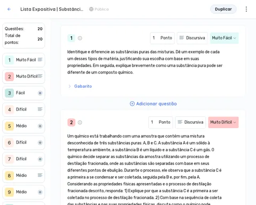The height and width of the screenshot is (205, 256).
Task: Expand the Gabarito section of question 1
Action: 69,86
